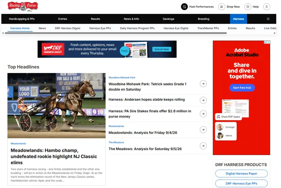The height and width of the screenshot is (188, 281).
Task: Select the Harness navigation tab
Action: click(238, 19)
